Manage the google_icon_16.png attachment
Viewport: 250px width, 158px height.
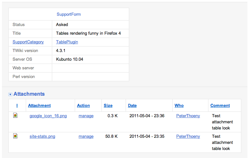point(86,116)
